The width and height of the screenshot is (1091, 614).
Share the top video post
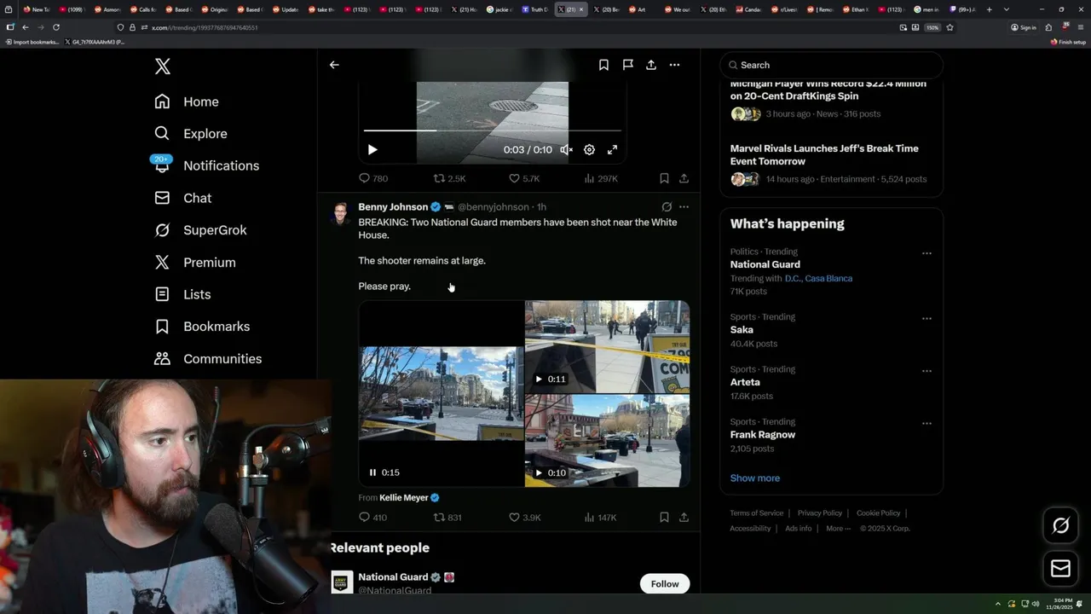point(684,178)
